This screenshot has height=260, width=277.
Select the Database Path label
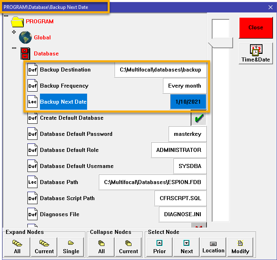click(59, 182)
